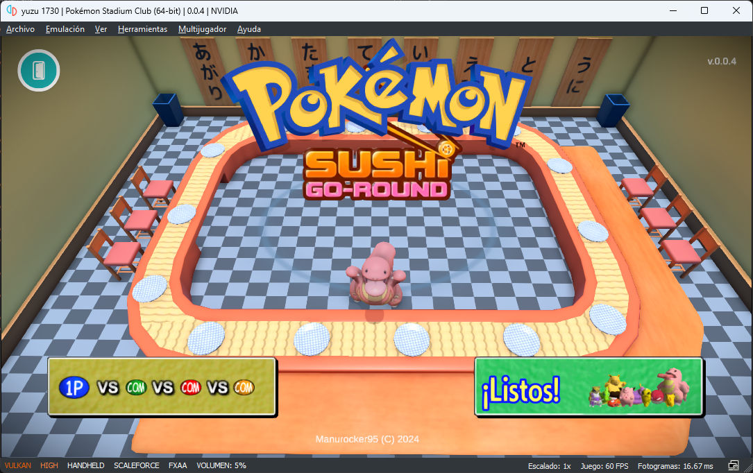Viewport: 753px width, 473px height.
Task: Toggle the VULKAN graphics API indicator
Action: [18, 466]
